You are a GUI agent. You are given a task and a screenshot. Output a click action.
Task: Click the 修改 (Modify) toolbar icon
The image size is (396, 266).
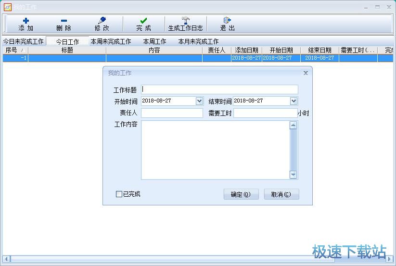[x=102, y=20]
